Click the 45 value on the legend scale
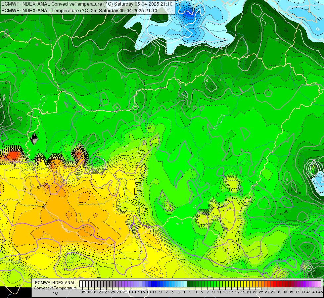The height and width of the screenshot is (298, 324). tap(320, 292)
